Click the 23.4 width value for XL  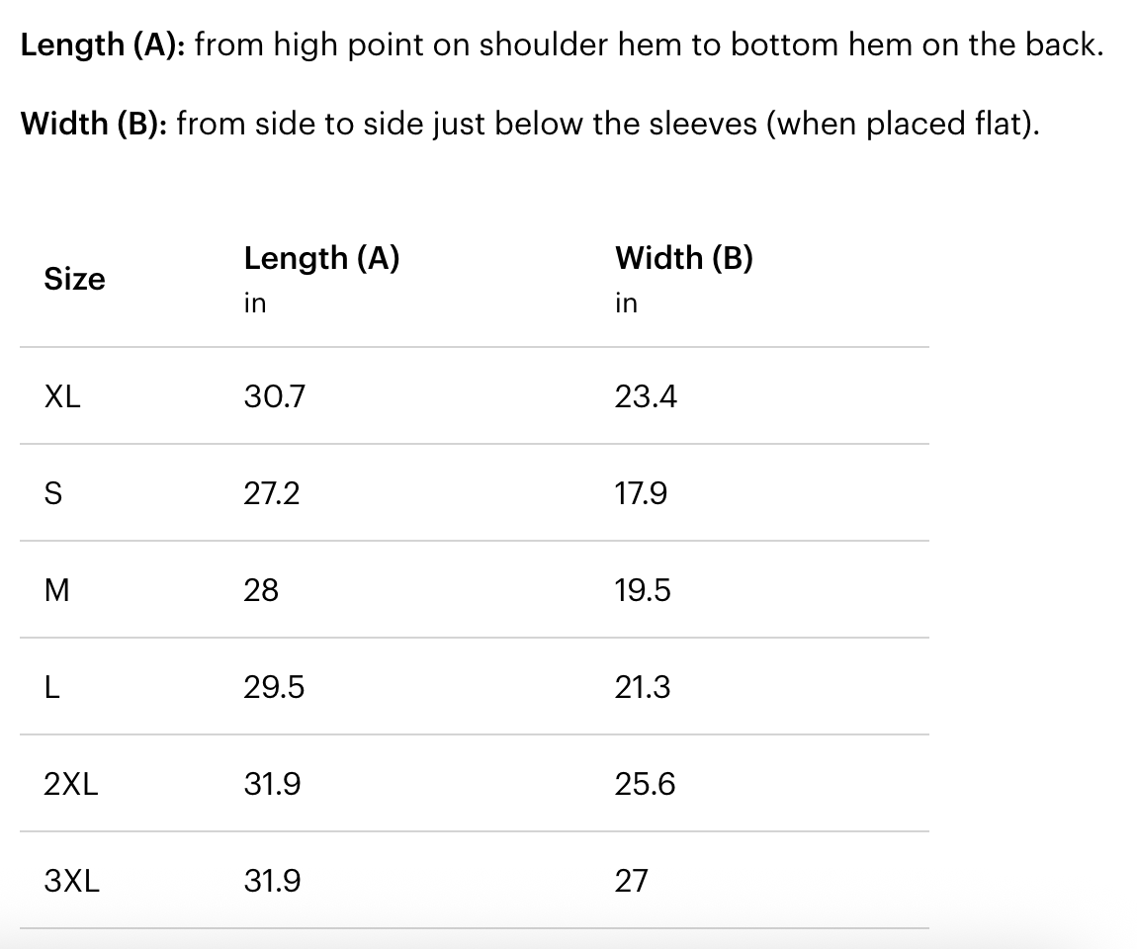coord(646,397)
